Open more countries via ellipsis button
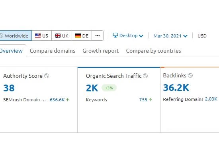This screenshot has width=219, height=148. point(98,36)
